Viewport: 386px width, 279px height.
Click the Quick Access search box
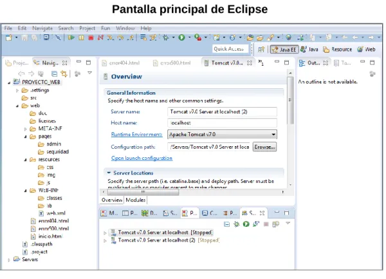click(230, 49)
